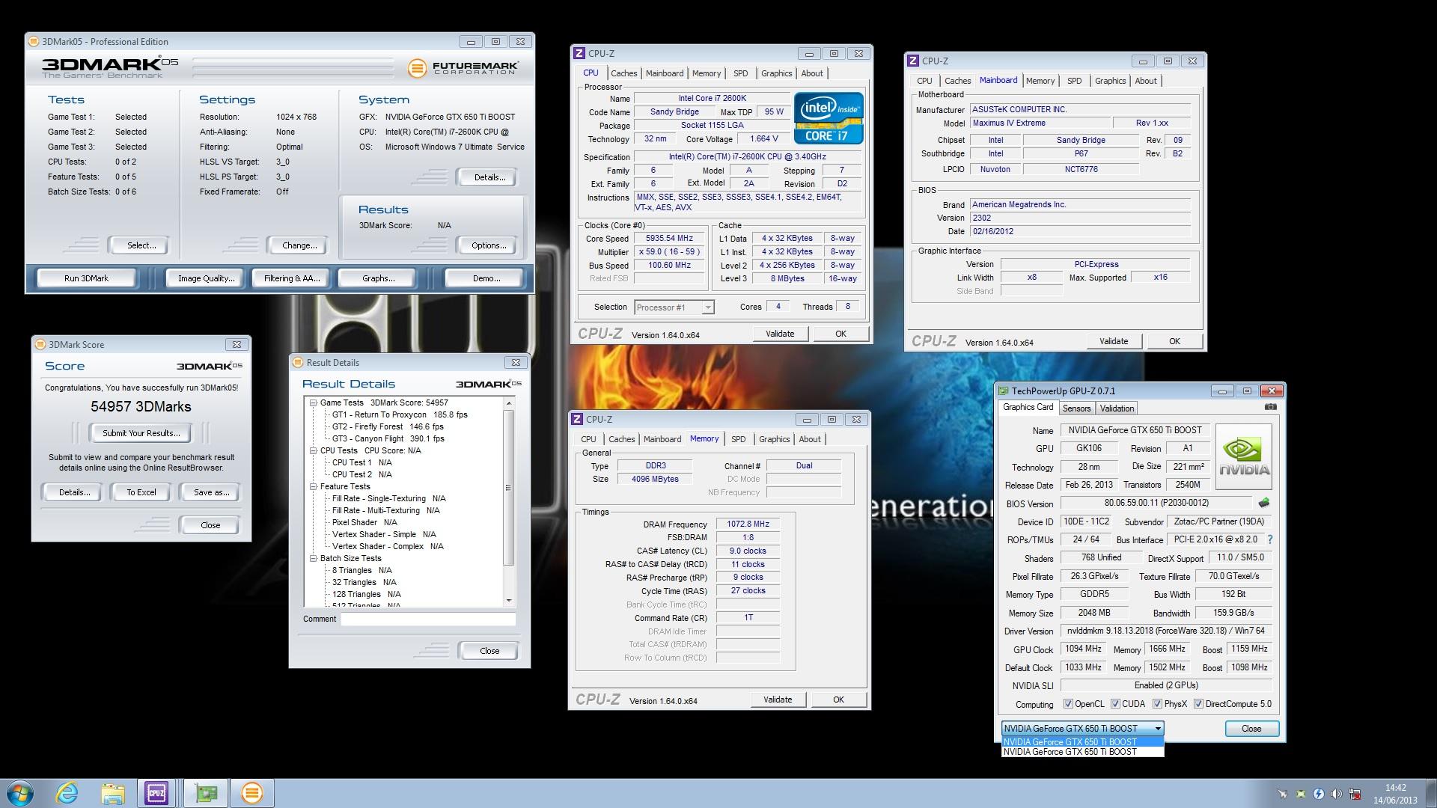Open the SPD tab in CPU-Z Mainboard window
This screenshot has height=808, width=1437.
click(1074, 81)
